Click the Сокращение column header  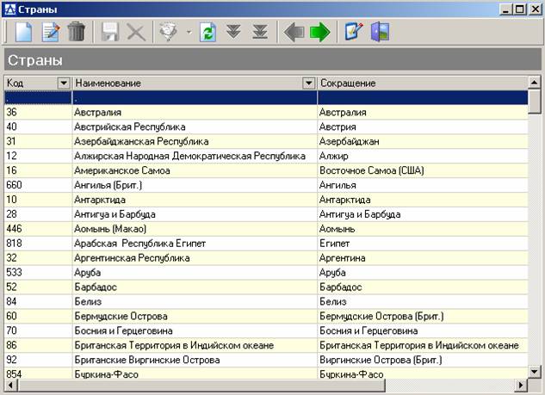(x=423, y=83)
